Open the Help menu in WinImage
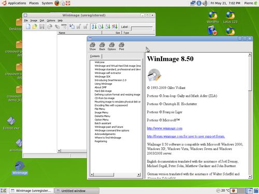The height and width of the screenshot is (194, 259). click(60, 20)
